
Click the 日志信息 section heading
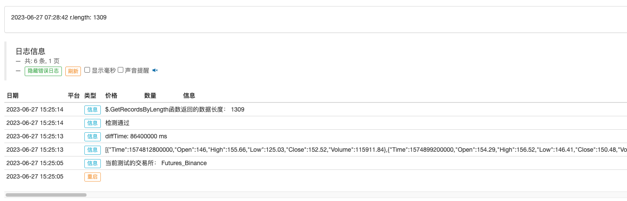[31, 51]
